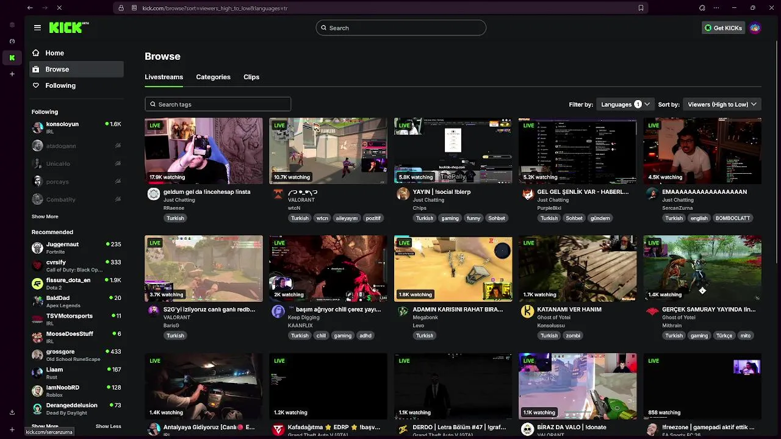Click the BOMBOCLATT tag on SercanZurna stream
This screenshot has height=439, width=781.
[x=733, y=218]
